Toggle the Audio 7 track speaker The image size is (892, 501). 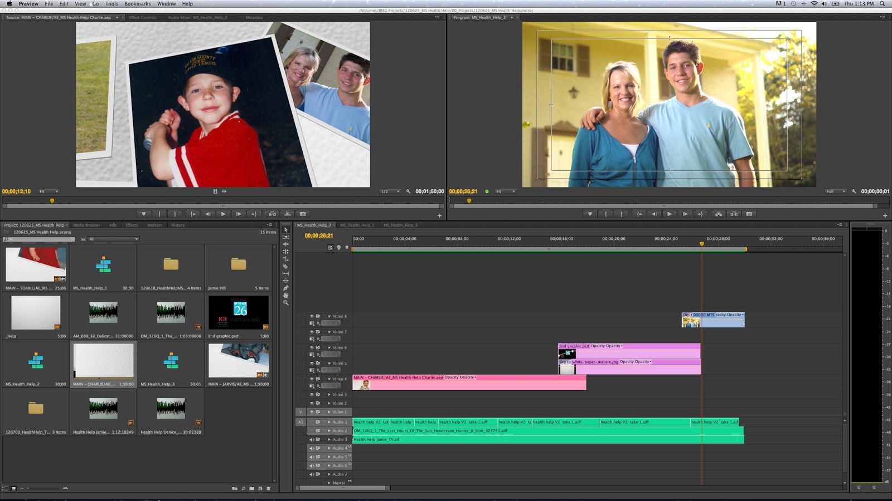pos(312,474)
